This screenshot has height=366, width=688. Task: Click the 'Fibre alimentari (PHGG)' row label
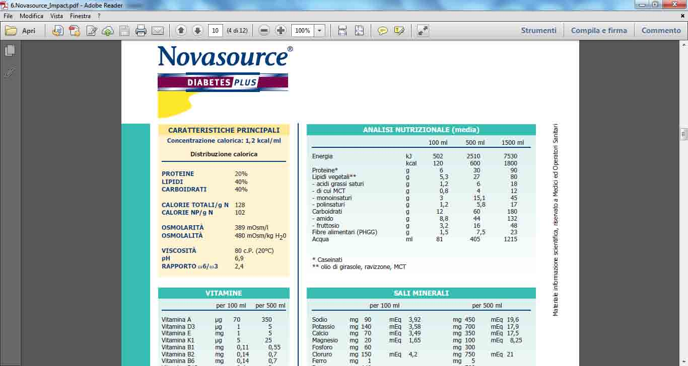(345, 232)
